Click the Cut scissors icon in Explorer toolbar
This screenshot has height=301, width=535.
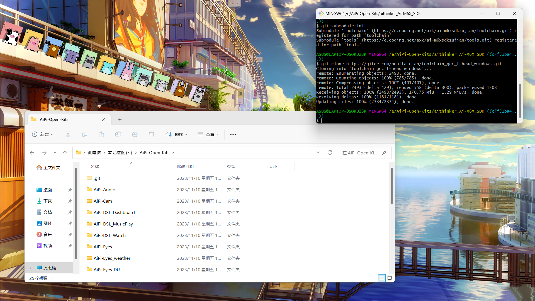click(68, 134)
